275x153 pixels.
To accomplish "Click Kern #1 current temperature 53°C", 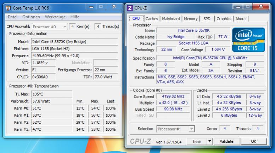I will coord(52,116).
